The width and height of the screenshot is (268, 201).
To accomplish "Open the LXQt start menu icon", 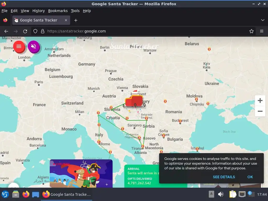I will click(x=5, y=194).
